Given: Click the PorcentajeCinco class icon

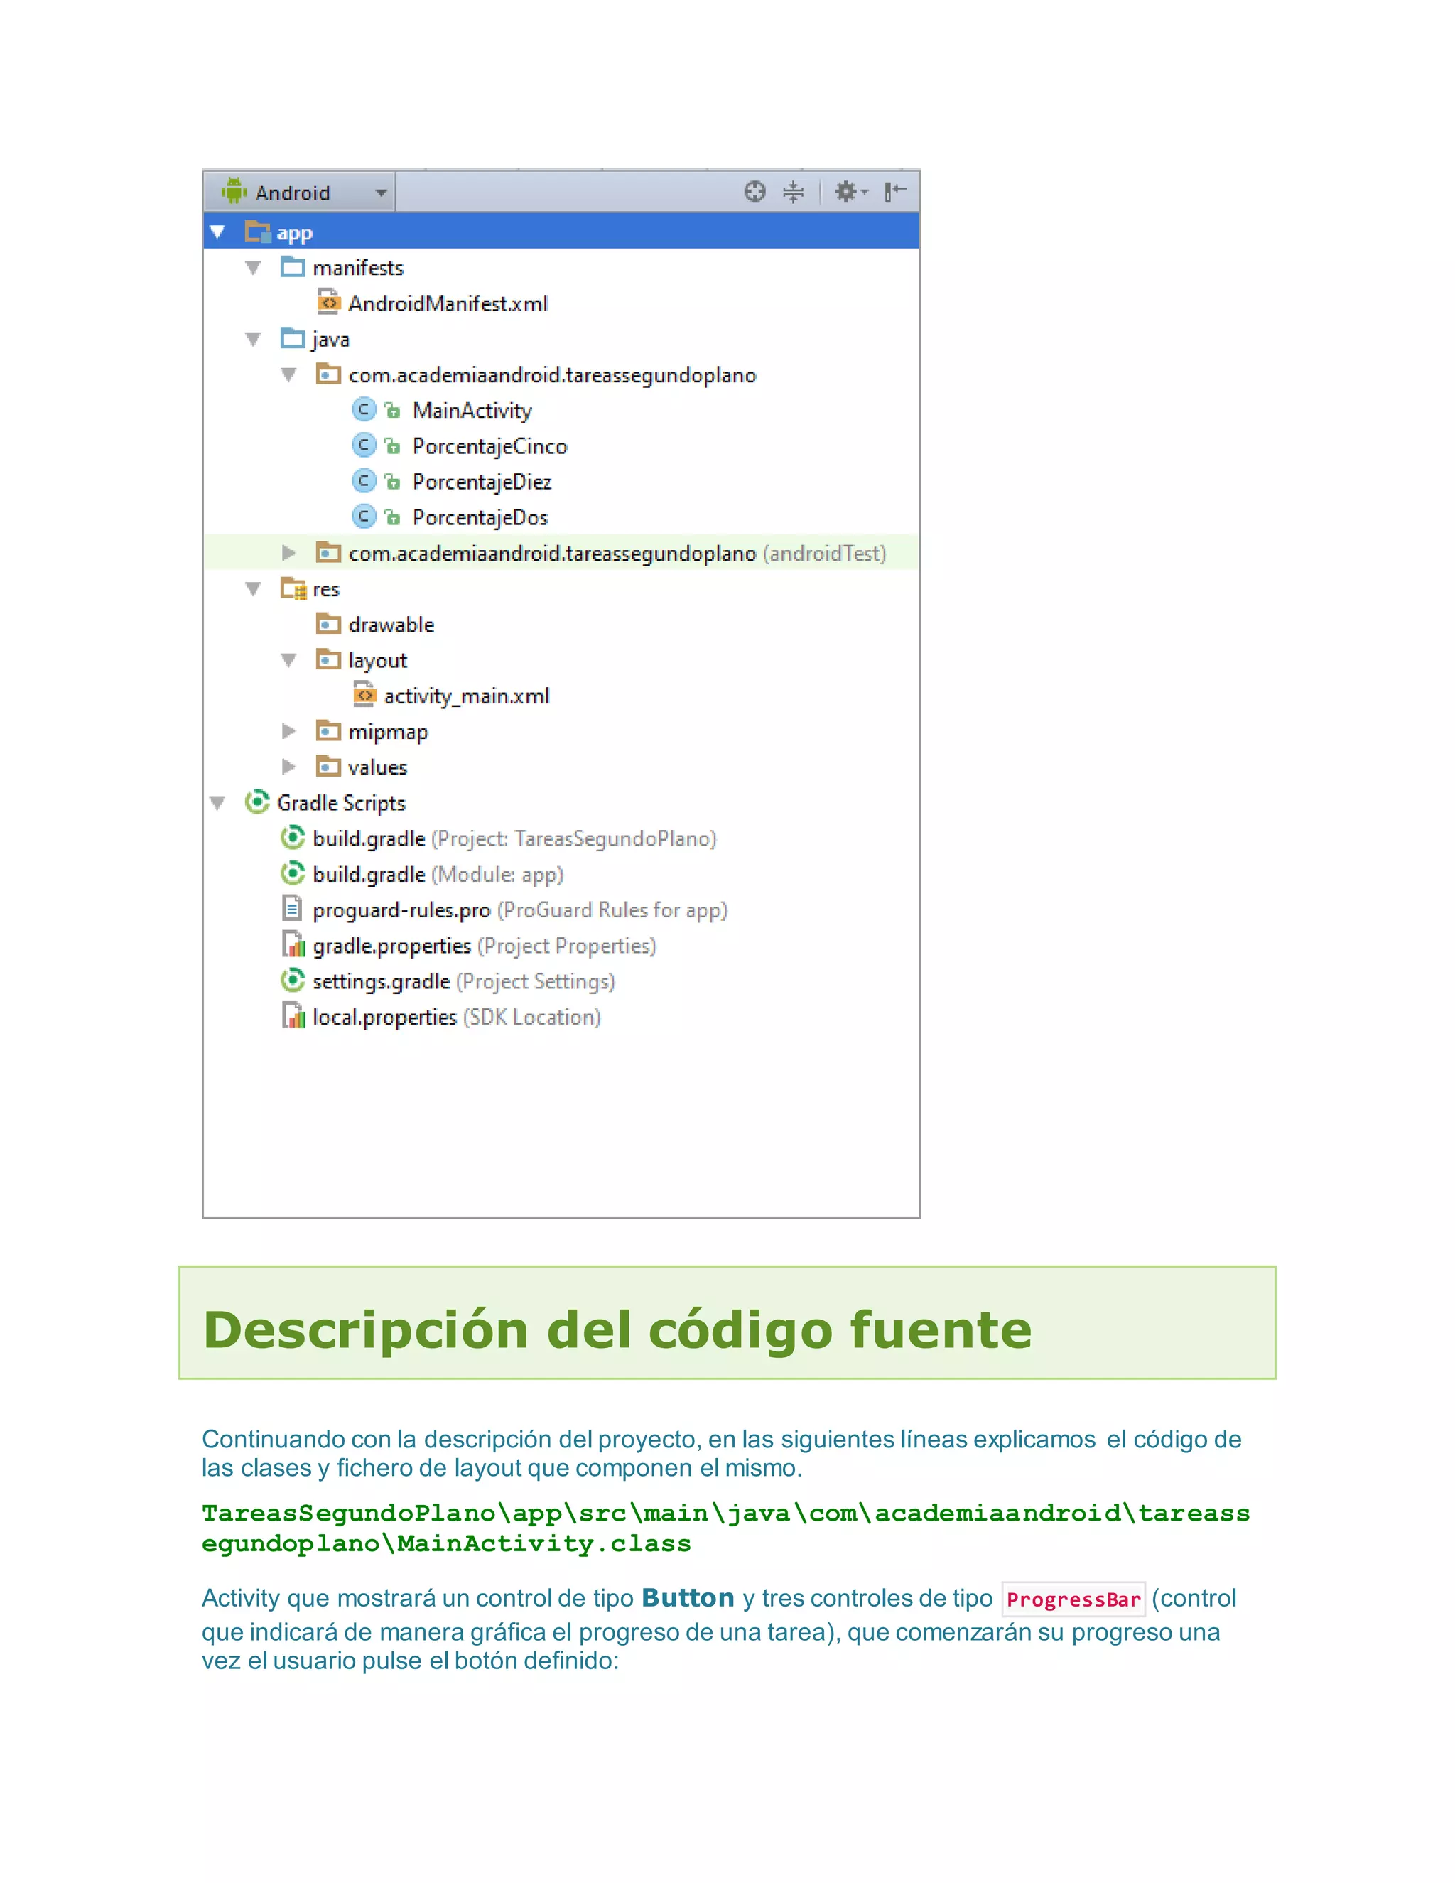Looking at the screenshot, I should point(364,445).
